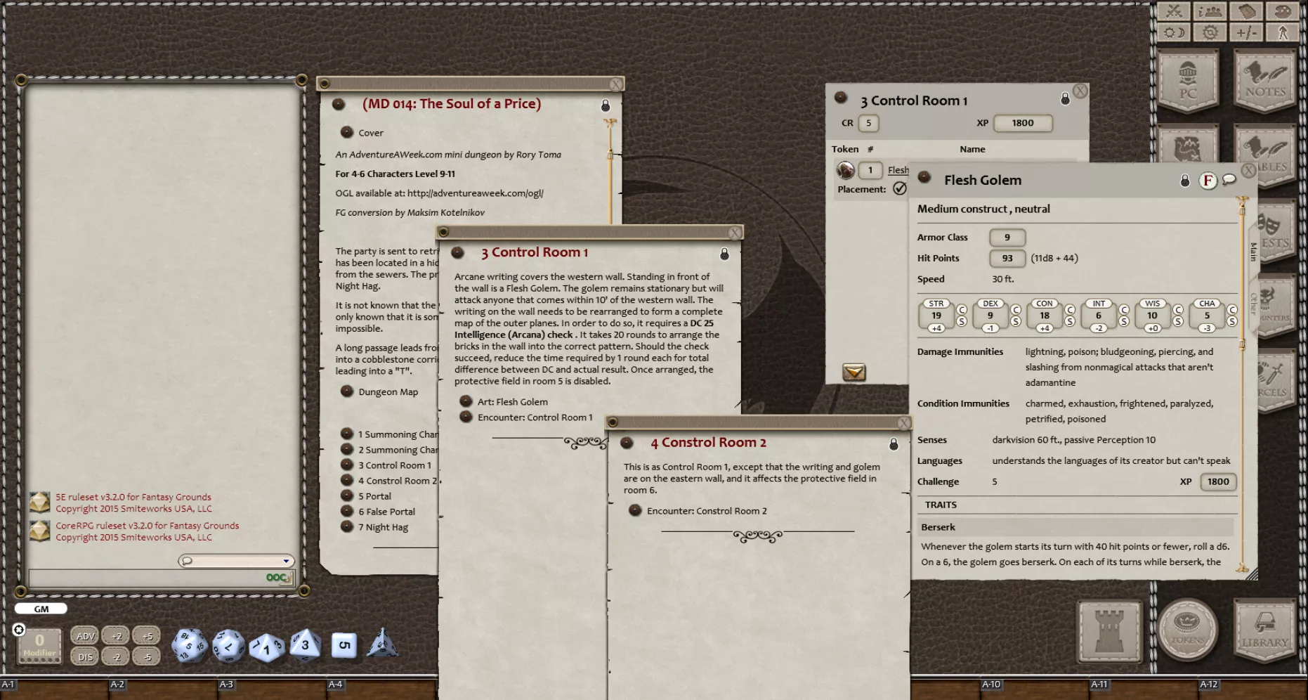Toggle lock on 3 Control Room 1 encounter
This screenshot has height=700, width=1308.
(x=1065, y=99)
